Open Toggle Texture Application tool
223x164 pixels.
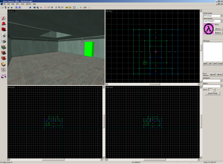point(3,47)
